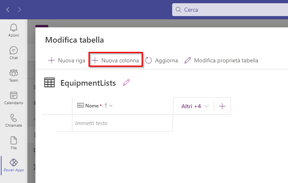Go back with the left arrow
The width and height of the screenshot is (288, 183).
click(8, 10)
